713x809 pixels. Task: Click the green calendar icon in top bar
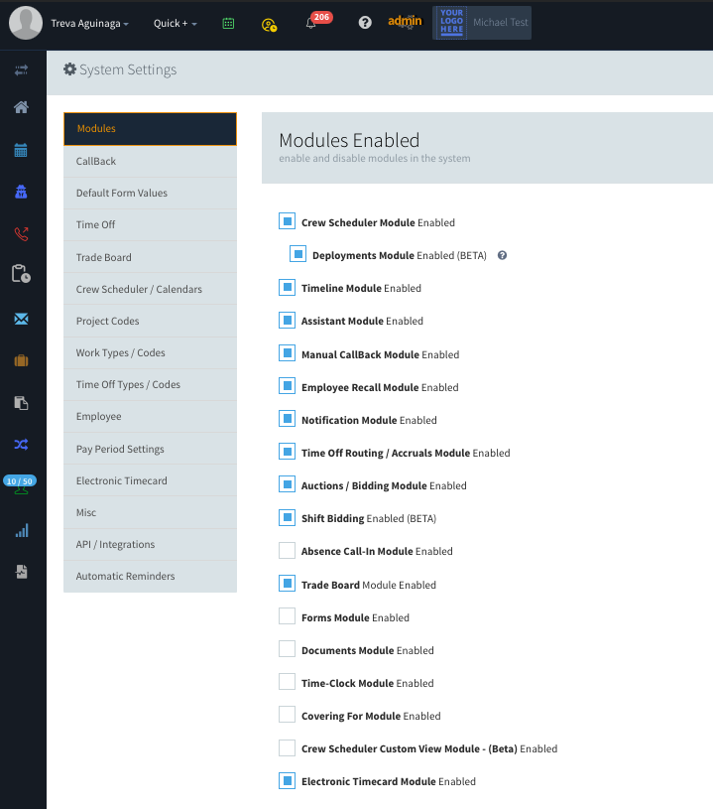coord(228,23)
